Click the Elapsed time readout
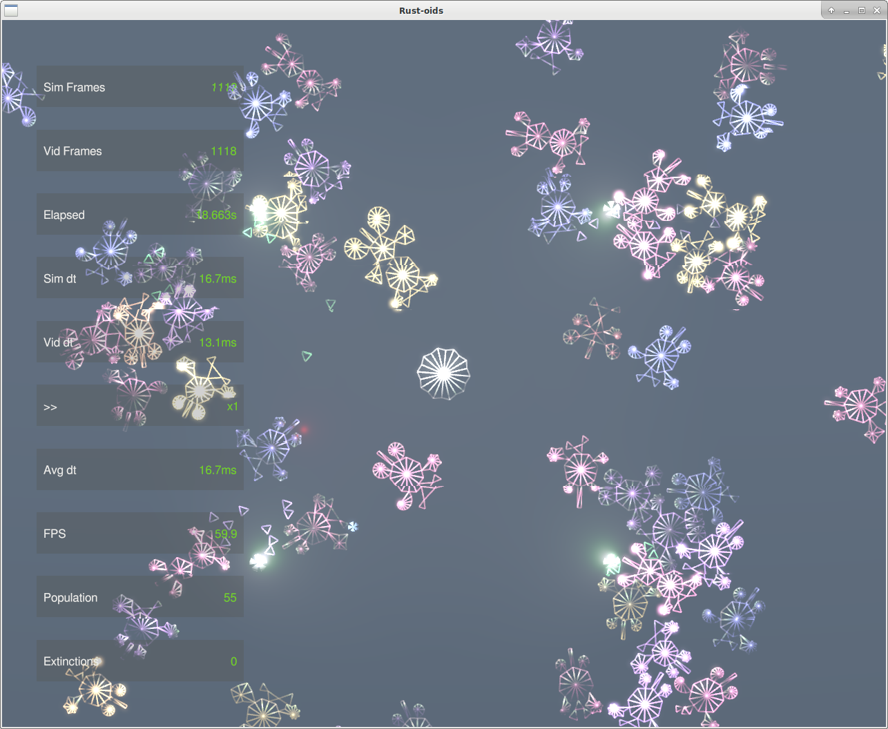Viewport: 888px width, 729px height. click(217, 215)
